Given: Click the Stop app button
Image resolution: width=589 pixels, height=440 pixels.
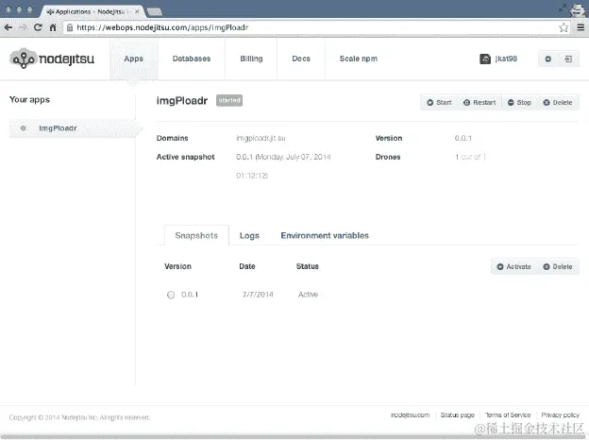Looking at the screenshot, I should [x=519, y=103].
